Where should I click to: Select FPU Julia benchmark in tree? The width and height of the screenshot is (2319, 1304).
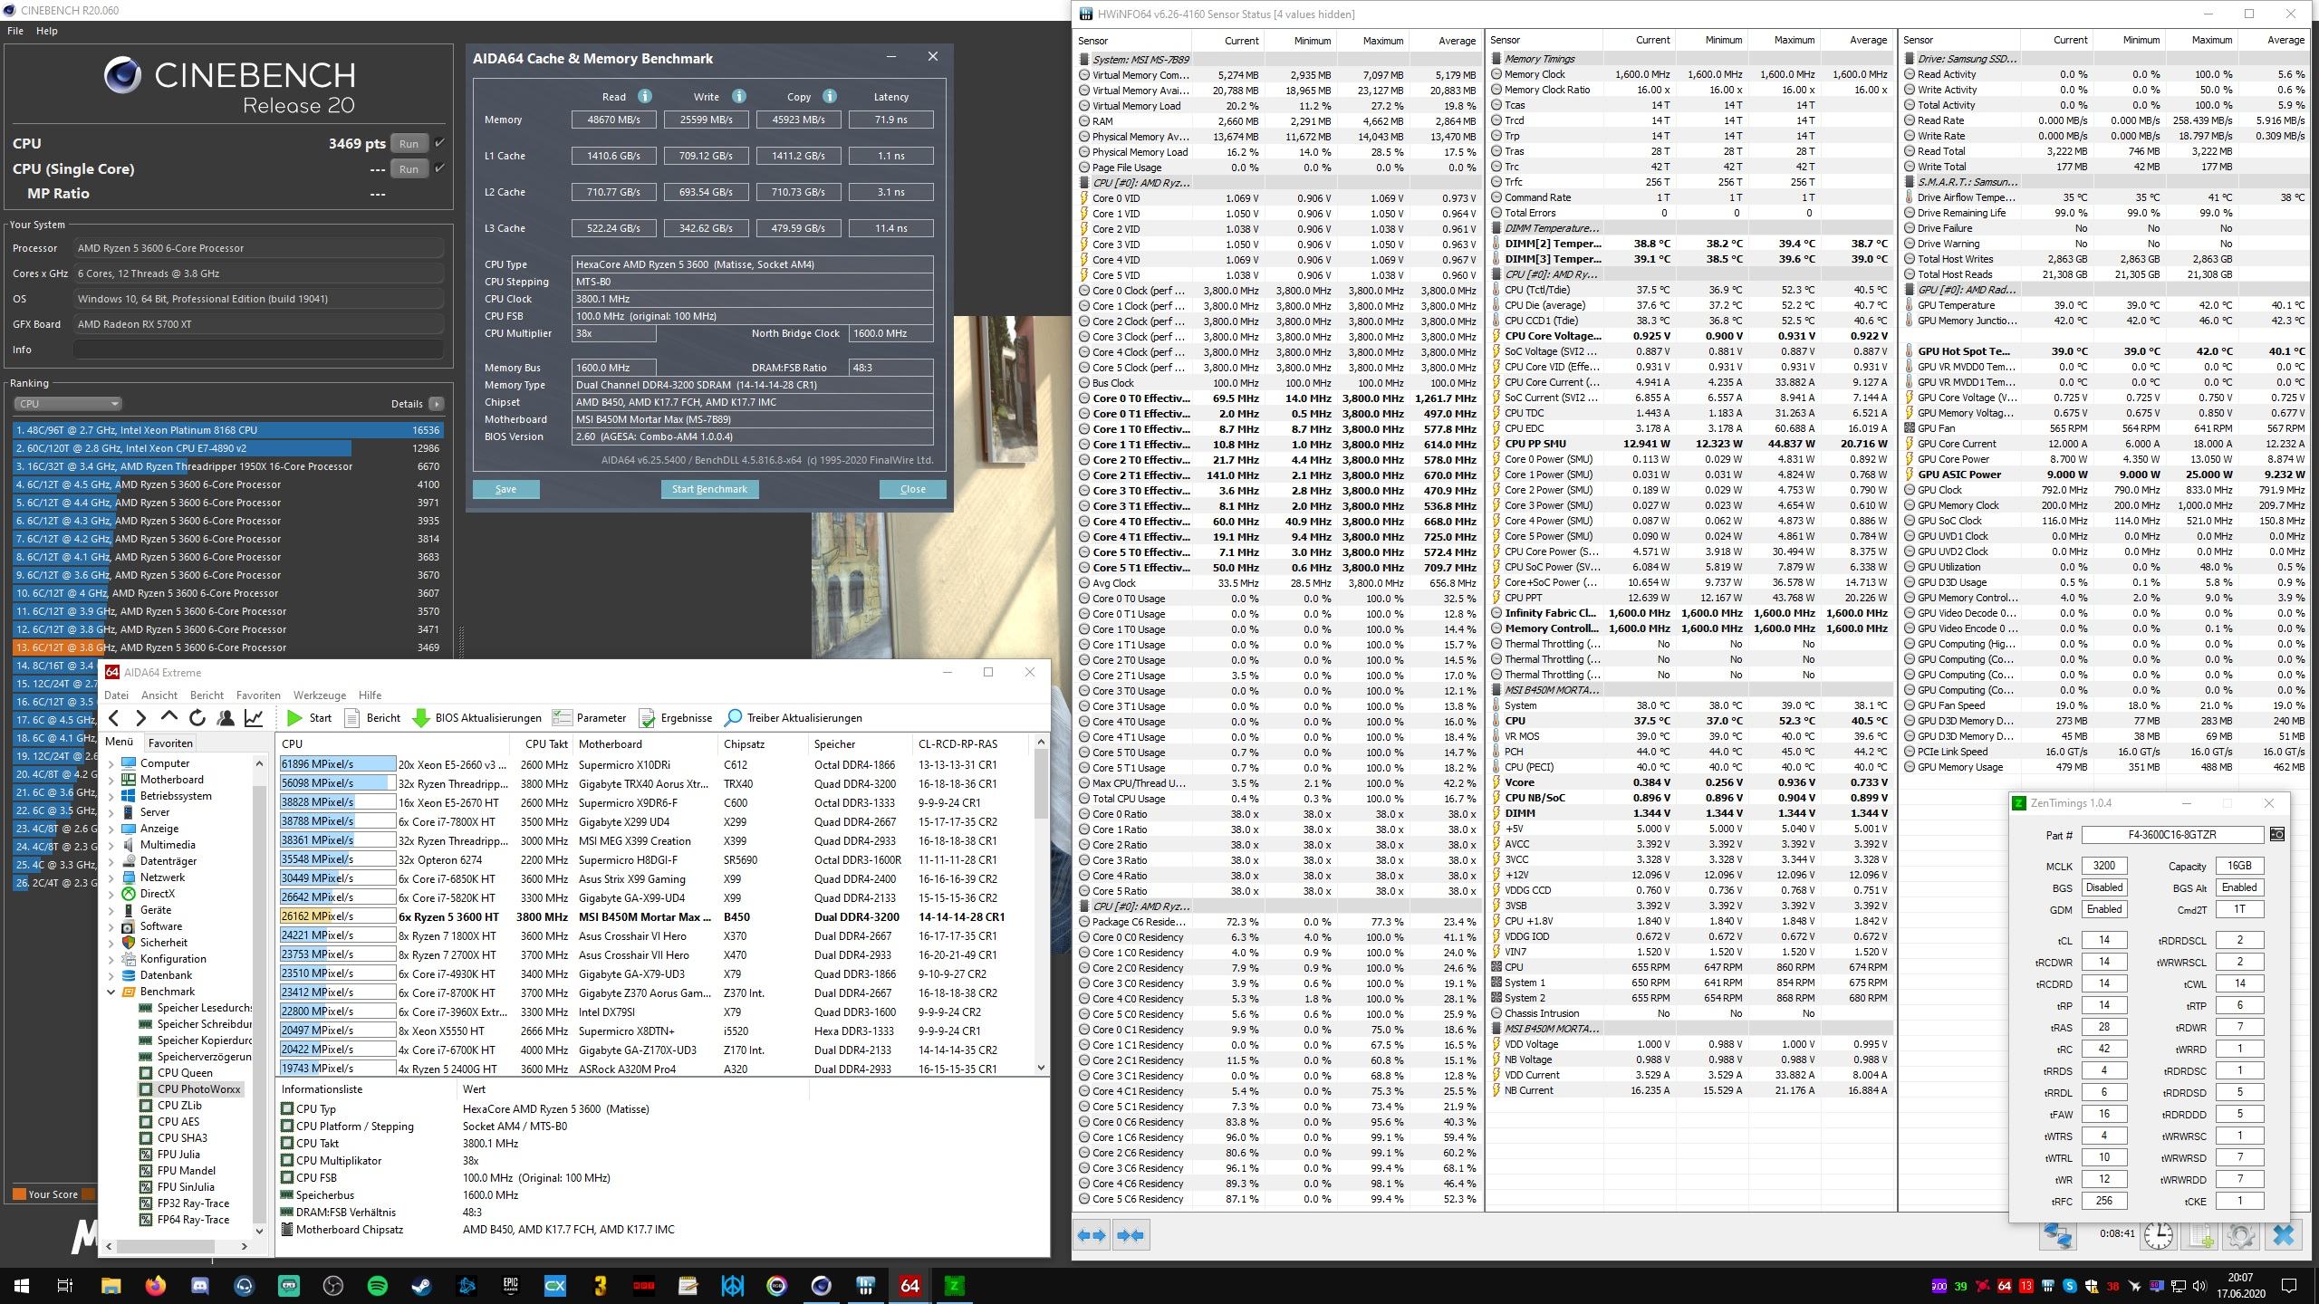pos(178,1155)
